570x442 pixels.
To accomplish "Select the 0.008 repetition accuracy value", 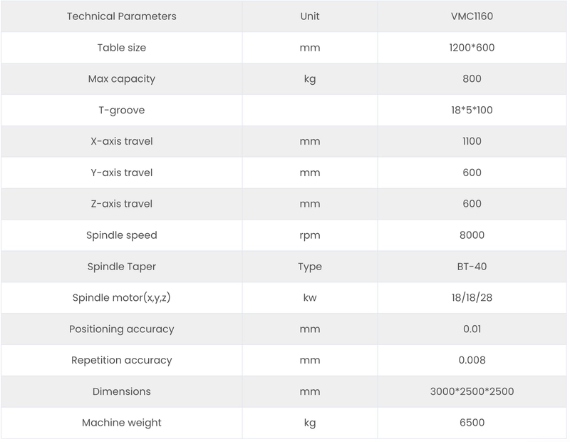I will point(472,360).
